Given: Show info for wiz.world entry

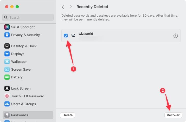Looking at the screenshot, I should click(x=176, y=36).
